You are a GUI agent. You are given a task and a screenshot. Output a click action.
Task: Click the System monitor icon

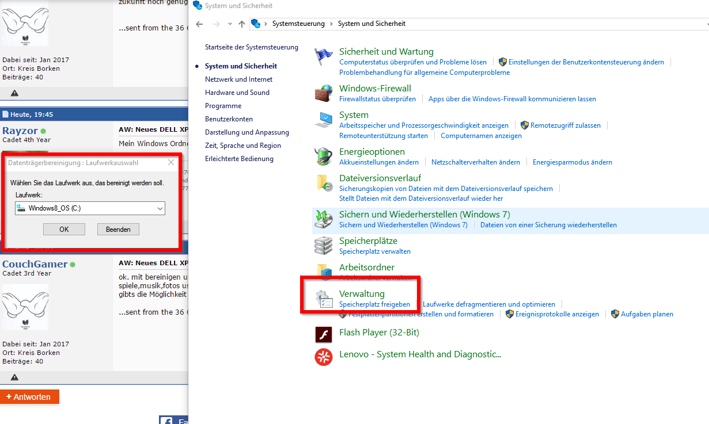tap(324, 120)
